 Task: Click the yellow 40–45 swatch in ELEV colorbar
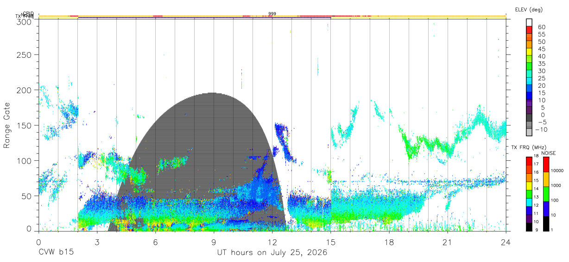tap(529, 52)
